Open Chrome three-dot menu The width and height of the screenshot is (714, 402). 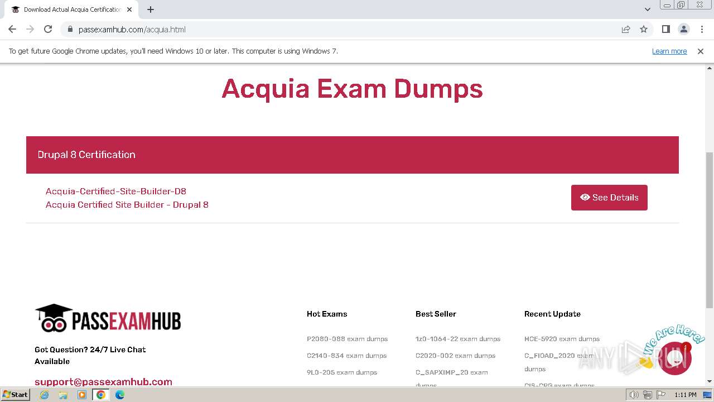[702, 29]
